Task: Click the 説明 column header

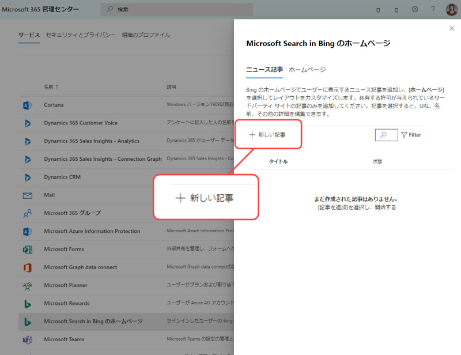Action: click(x=171, y=87)
